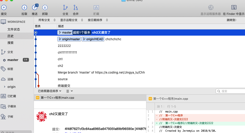Click the graph node of the top commit
This screenshot has width=245, height=133.
[x=36, y=33]
